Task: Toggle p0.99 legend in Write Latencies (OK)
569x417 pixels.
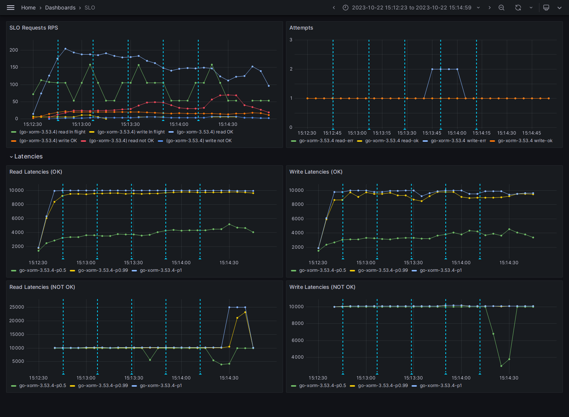Action: [x=383, y=270]
